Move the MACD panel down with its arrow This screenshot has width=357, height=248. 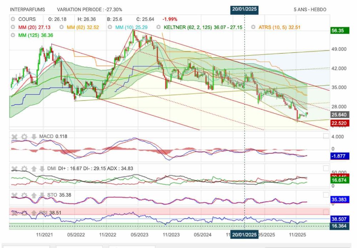tap(34, 137)
